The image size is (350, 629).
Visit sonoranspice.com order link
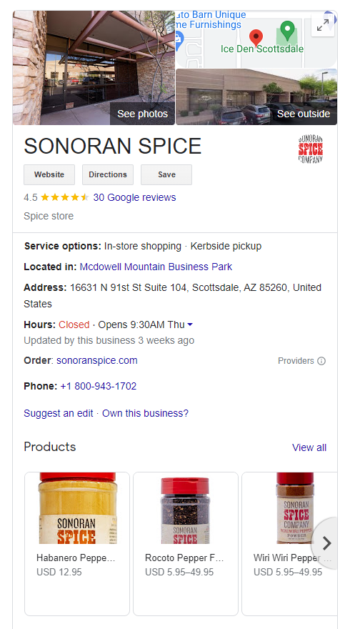point(97,360)
